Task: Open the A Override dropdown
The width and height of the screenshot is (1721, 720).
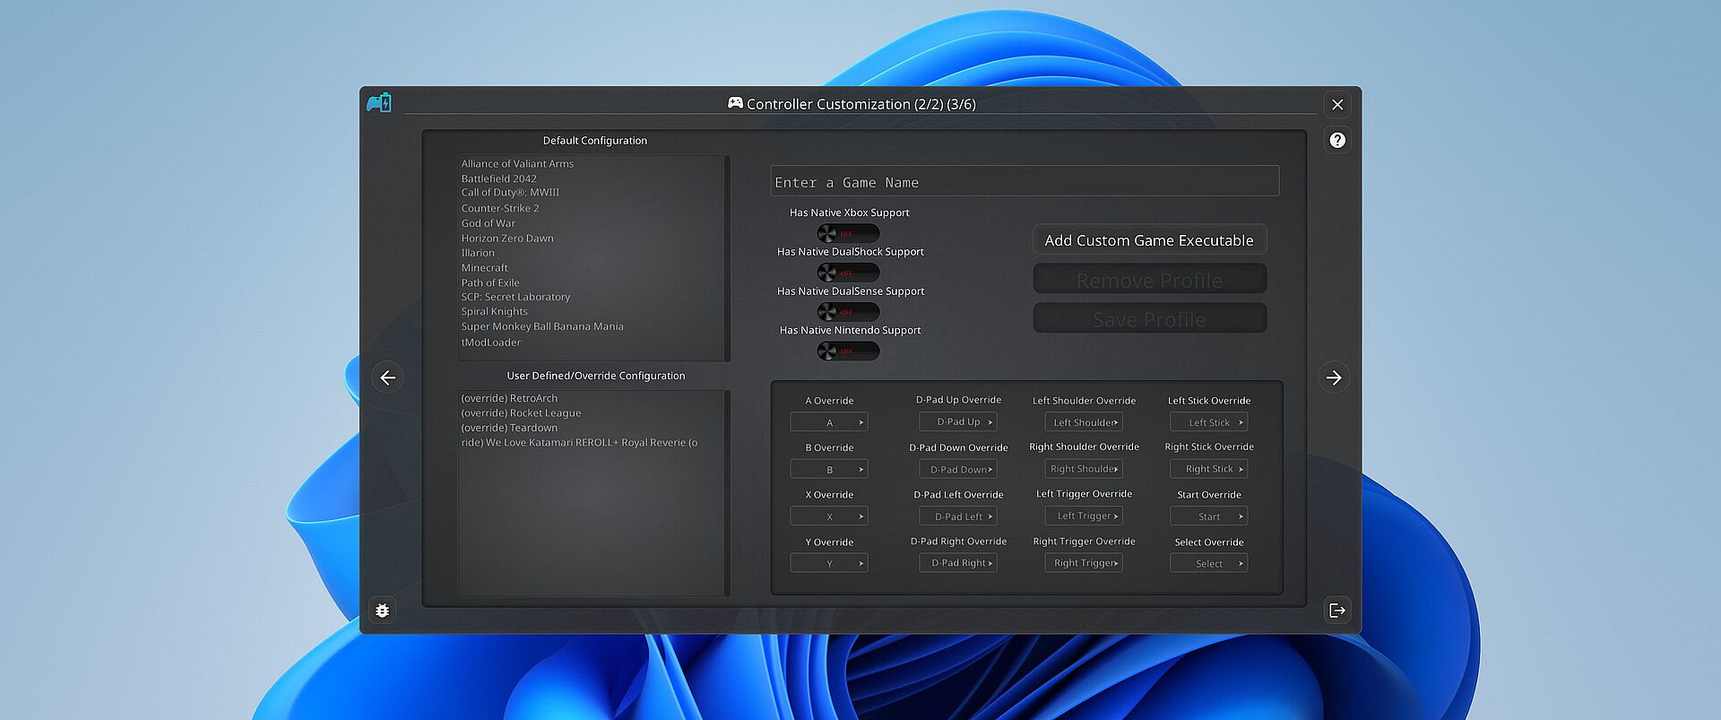Action: (x=829, y=422)
